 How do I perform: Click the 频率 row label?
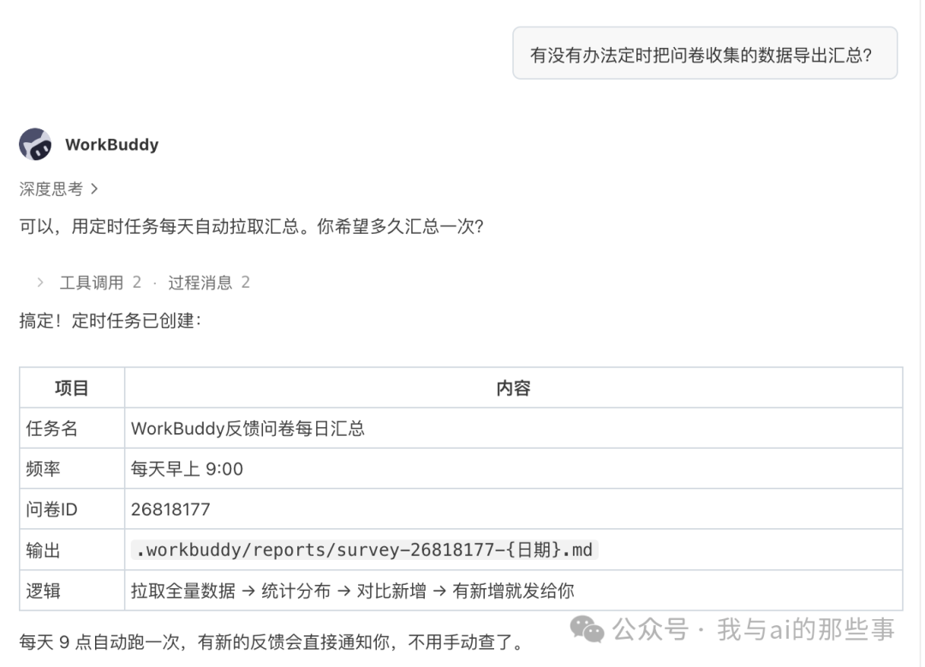[x=43, y=469]
